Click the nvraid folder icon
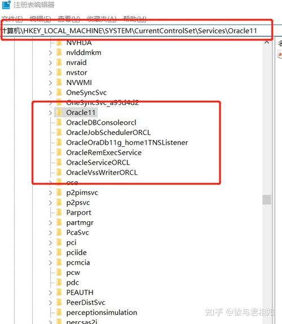The height and width of the screenshot is (324, 282). pyautogui.click(x=59, y=63)
